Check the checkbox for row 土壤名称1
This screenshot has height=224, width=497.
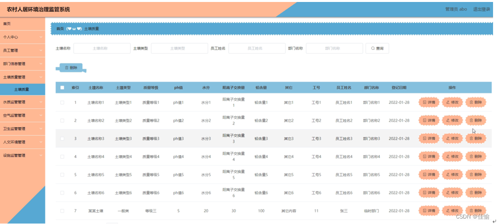tap(62, 102)
